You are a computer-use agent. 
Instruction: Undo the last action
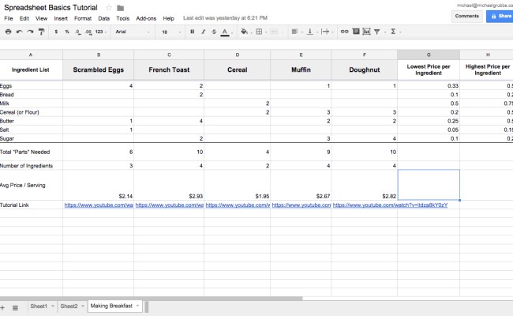(x=19, y=32)
